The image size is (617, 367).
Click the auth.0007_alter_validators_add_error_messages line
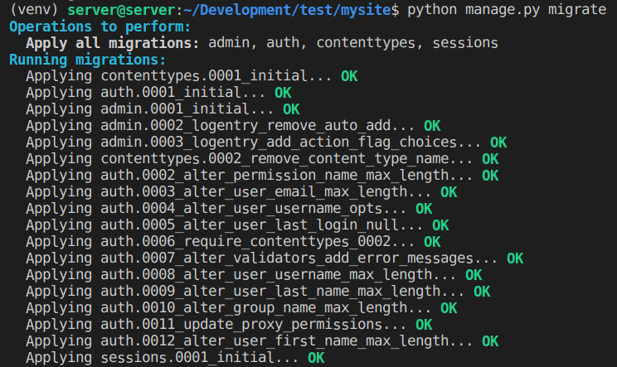point(274,258)
